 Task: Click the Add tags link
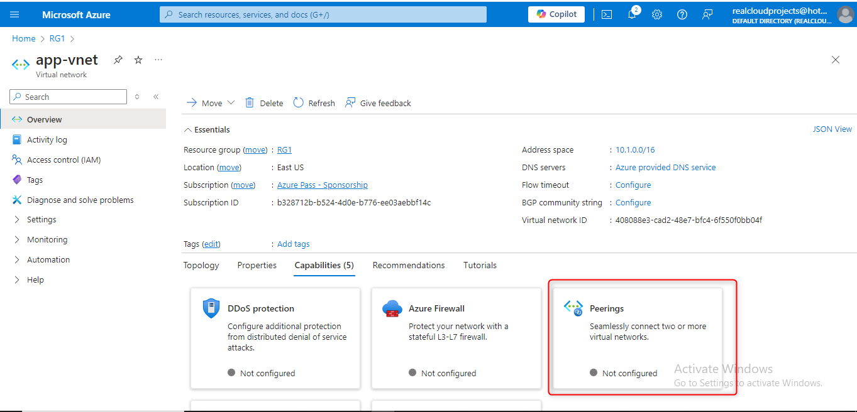point(294,244)
